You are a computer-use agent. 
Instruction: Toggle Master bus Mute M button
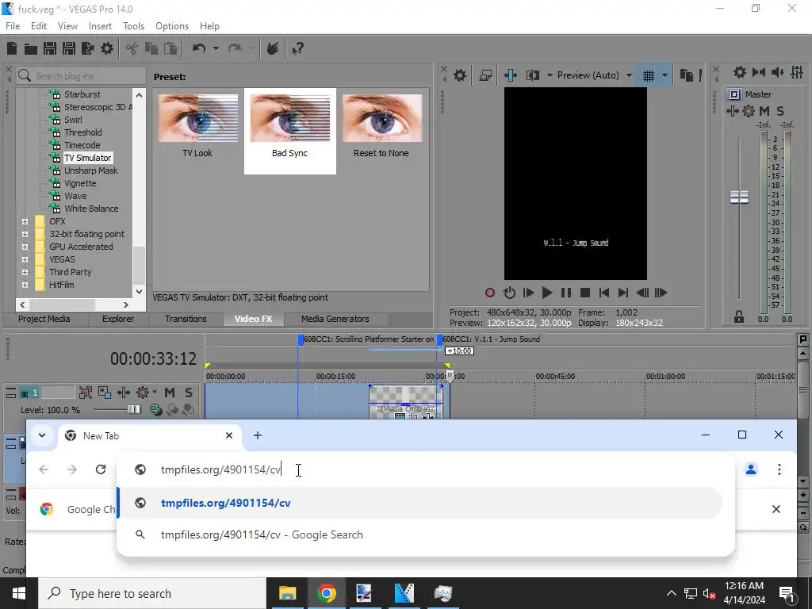tap(764, 111)
